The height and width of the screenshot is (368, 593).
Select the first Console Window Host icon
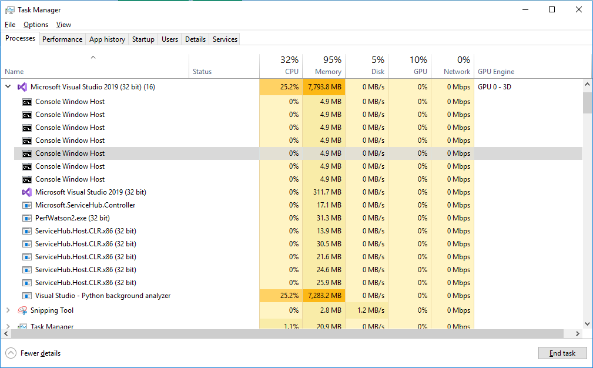click(x=26, y=101)
